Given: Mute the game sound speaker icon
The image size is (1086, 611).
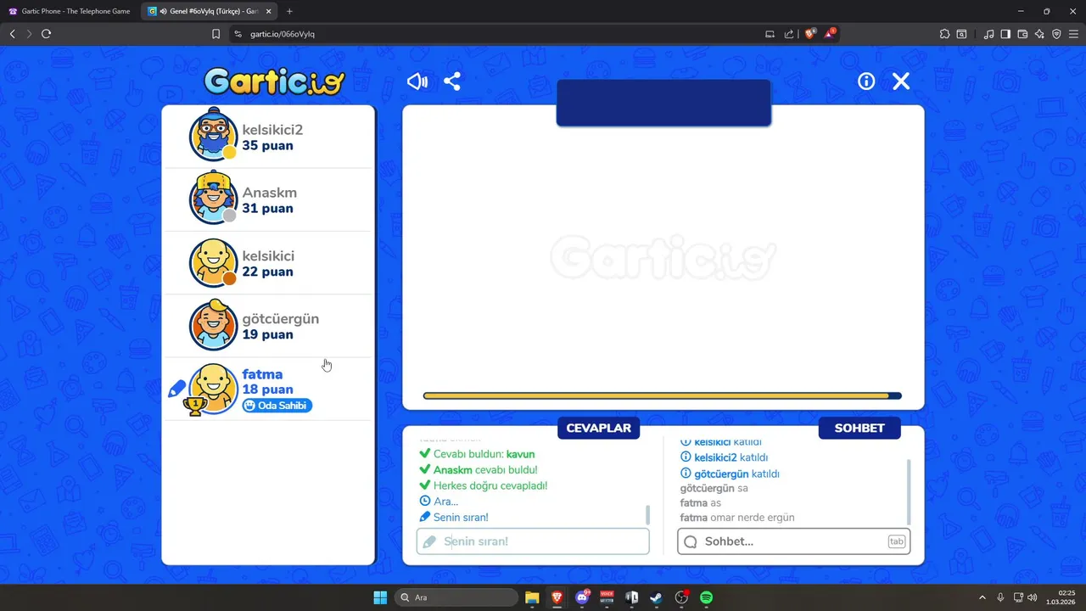Looking at the screenshot, I should (x=417, y=81).
